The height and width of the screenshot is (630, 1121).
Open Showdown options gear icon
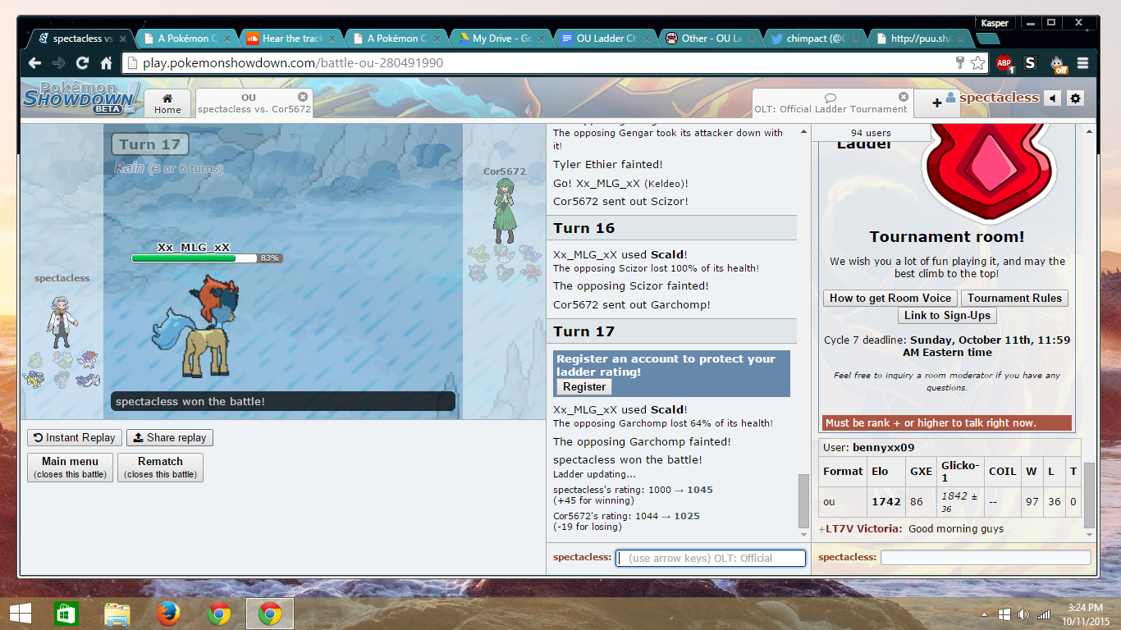pos(1075,98)
